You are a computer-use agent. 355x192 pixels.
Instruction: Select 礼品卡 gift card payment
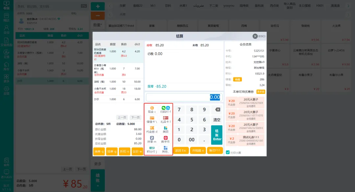165,120
